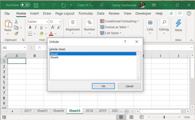Switch to the Draw tab
This screenshot has width=195, height=120.
point(47,13)
